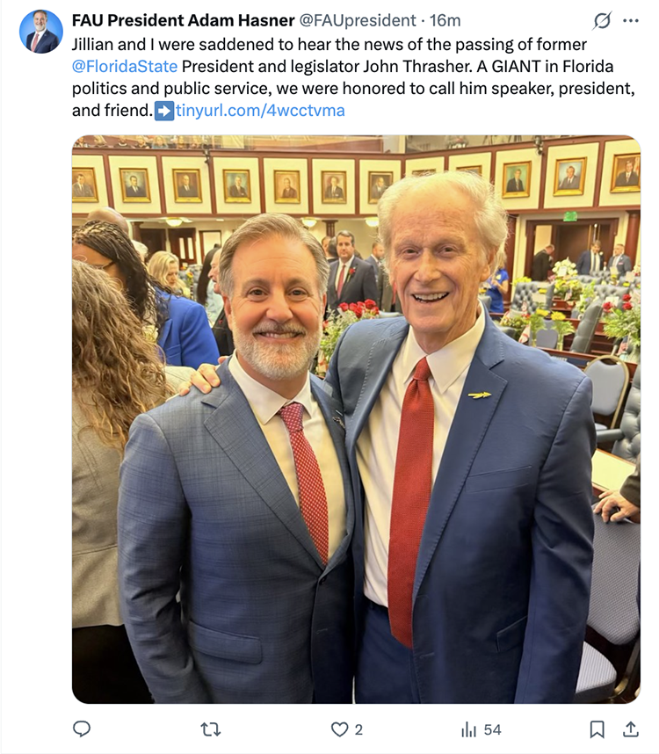
Task: Click the 16m post timestamp
Action: click(x=445, y=21)
